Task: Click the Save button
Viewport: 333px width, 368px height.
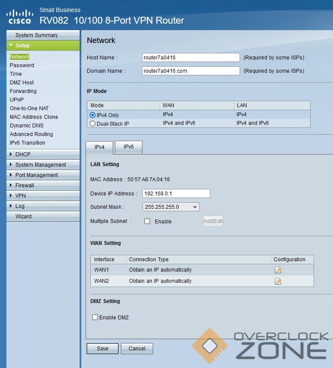Action: (x=102, y=349)
